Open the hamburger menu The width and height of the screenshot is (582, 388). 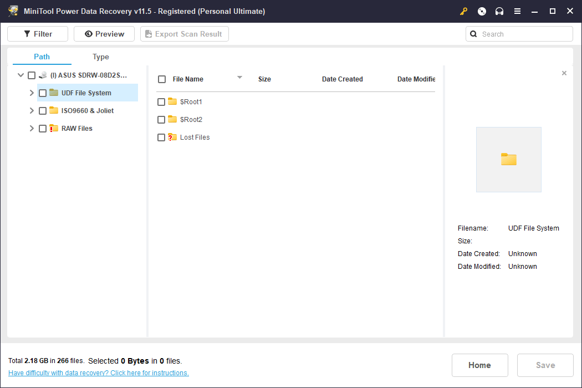[517, 12]
